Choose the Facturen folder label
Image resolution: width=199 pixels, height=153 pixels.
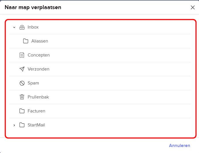click(36, 111)
